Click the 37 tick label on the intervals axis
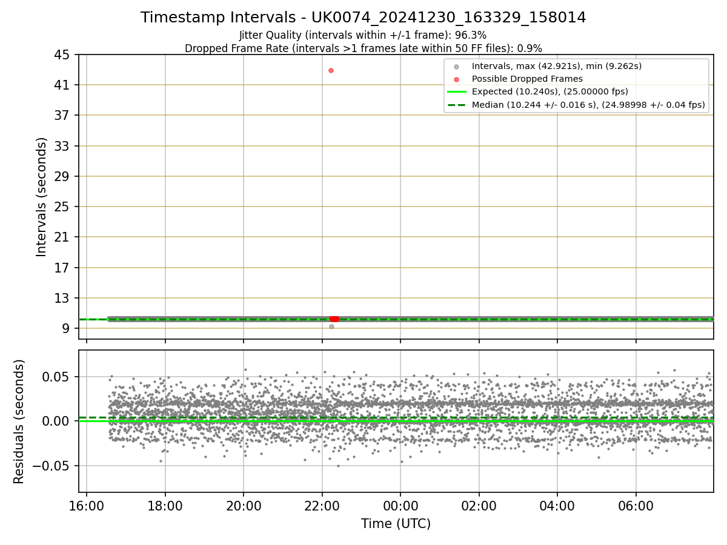Image resolution: width=727 pixels, height=545 pixels. pyautogui.click(x=63, y=116)
